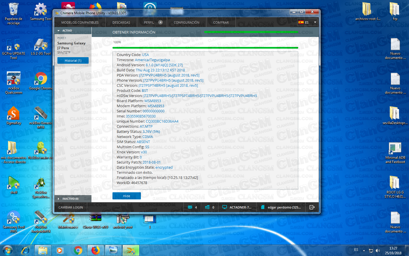Viewport: 409px width, 256px height.
Task: Click the computer monitor icon beside ACTADNER-7
Action: click(225, 207)
